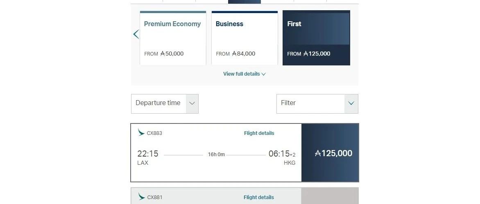480x204 pixels.
Task: Expand the Filter dropdown chevron
Action: click(351, 103)
